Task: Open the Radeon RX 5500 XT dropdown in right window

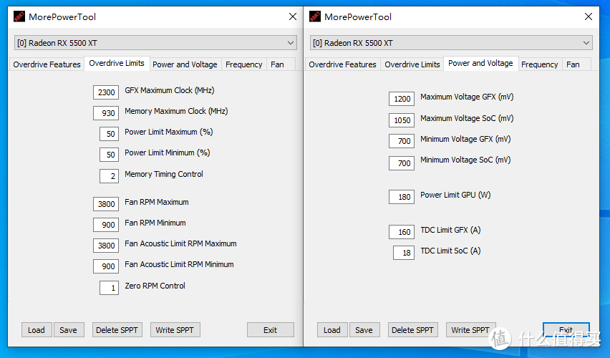Action: [451, 43]
